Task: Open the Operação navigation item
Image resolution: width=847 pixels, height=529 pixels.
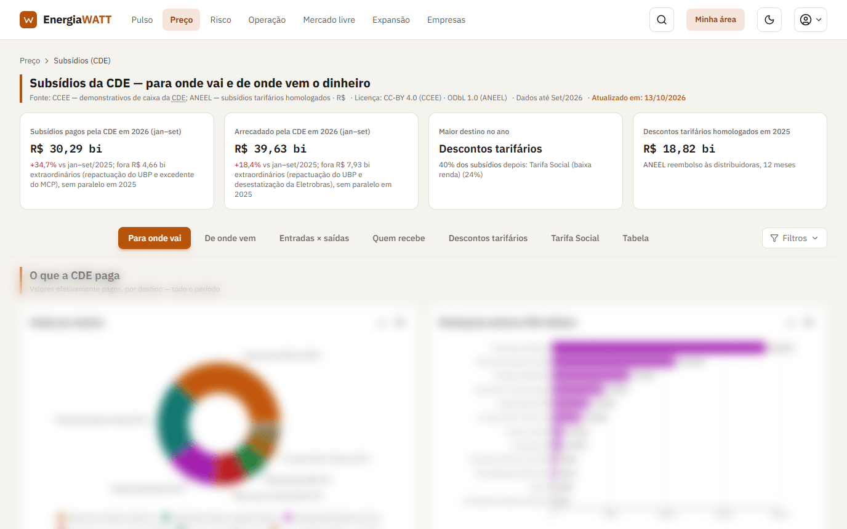Action: tap(267, 20)
